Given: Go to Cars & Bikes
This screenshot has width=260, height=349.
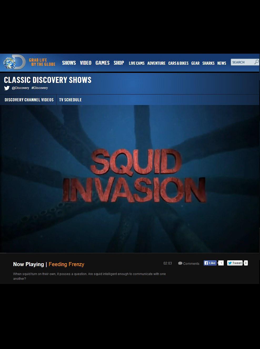Looking at the screenshot, I should point(178,63).
